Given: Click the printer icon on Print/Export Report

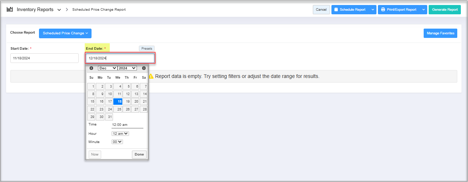Looking at the screenshot, I should click(383, 10).
